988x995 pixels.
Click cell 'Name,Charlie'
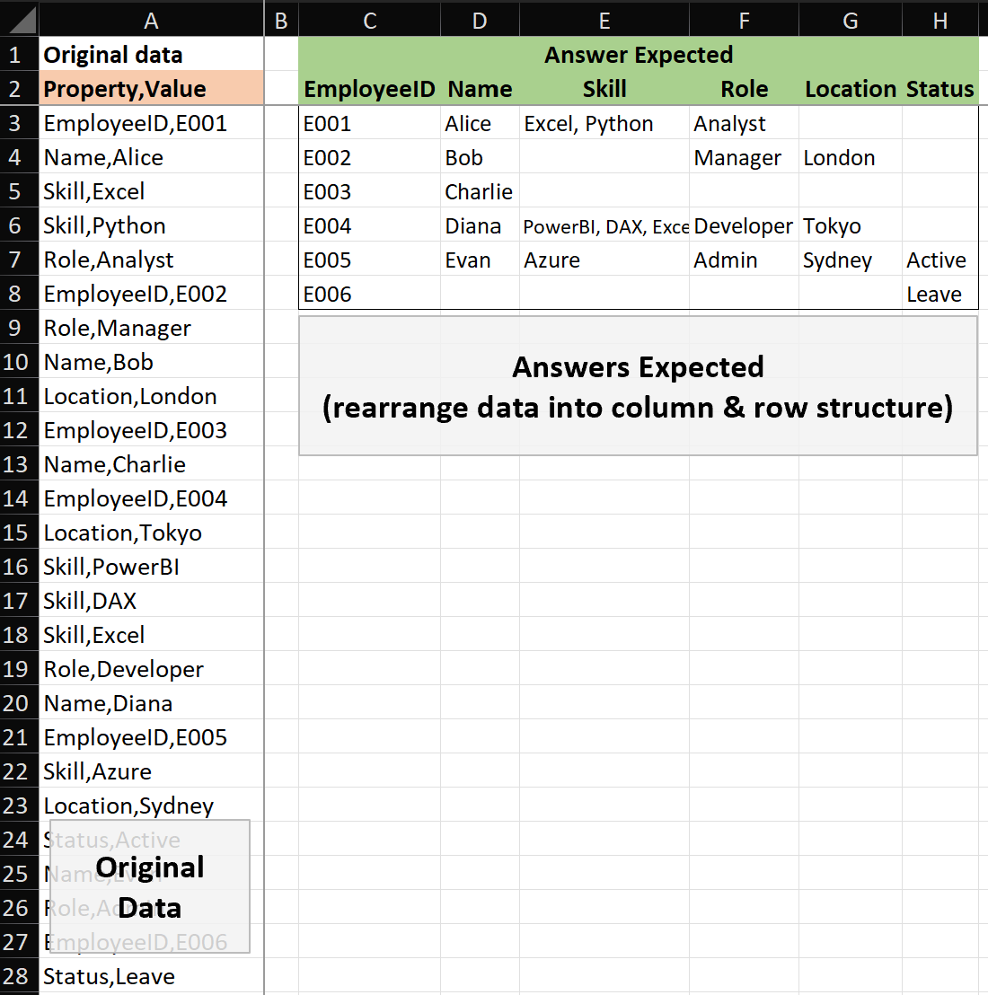151,464
